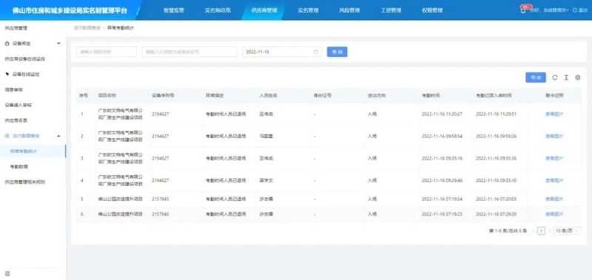
Task: Click the platform title 佛山市住房和城乡建设局实名制管理平台
Action: tap(70, 10)
